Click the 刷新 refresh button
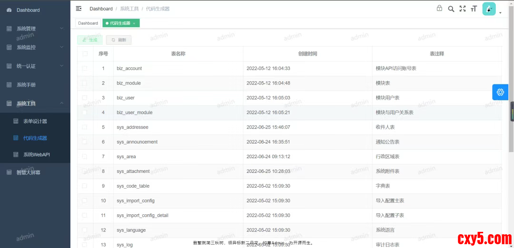This screenshot has width=514, height=248. (119, 40)
